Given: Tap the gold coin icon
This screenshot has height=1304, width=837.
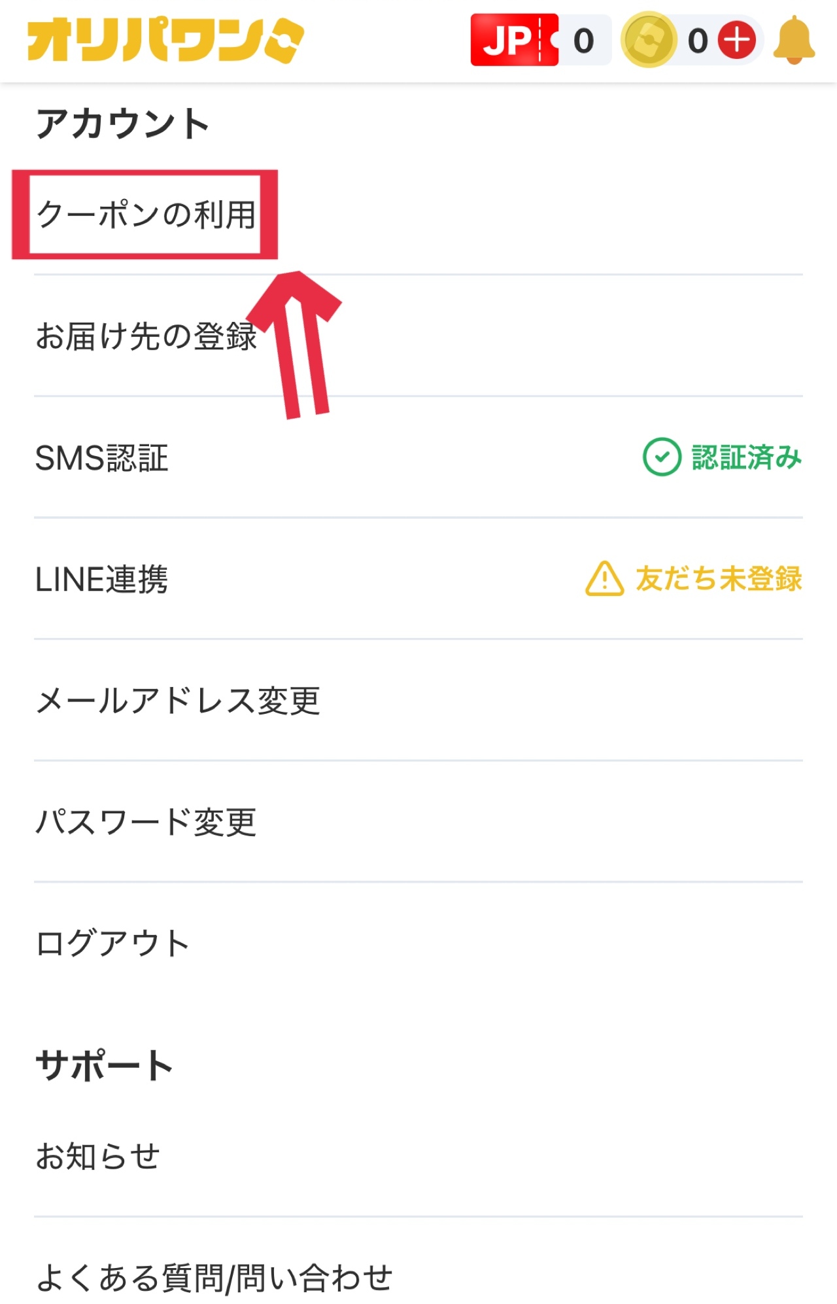Looking at the screenshot, I should (648, 41).
